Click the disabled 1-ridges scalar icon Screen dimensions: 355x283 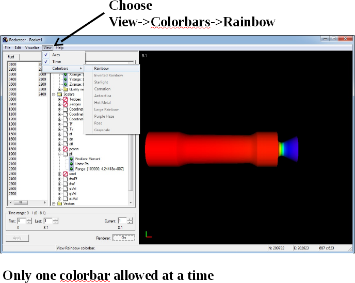click(x=66, y=99)
